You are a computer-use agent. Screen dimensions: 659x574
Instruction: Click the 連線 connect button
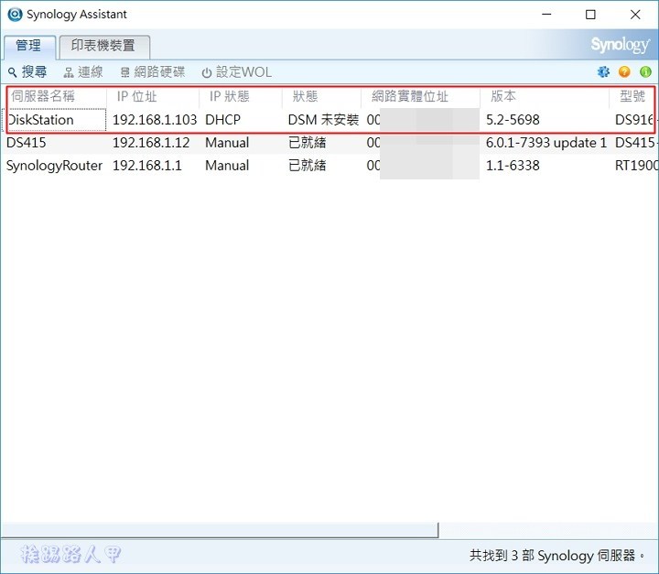pos(83,72)
